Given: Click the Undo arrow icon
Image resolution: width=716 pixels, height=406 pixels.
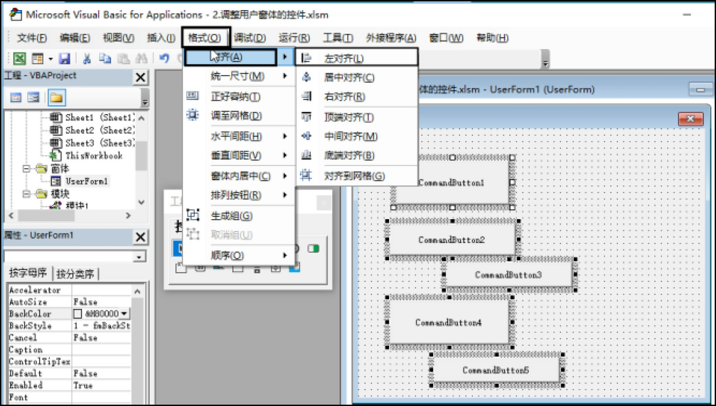Looking at the screenshot, I should 164,58.
